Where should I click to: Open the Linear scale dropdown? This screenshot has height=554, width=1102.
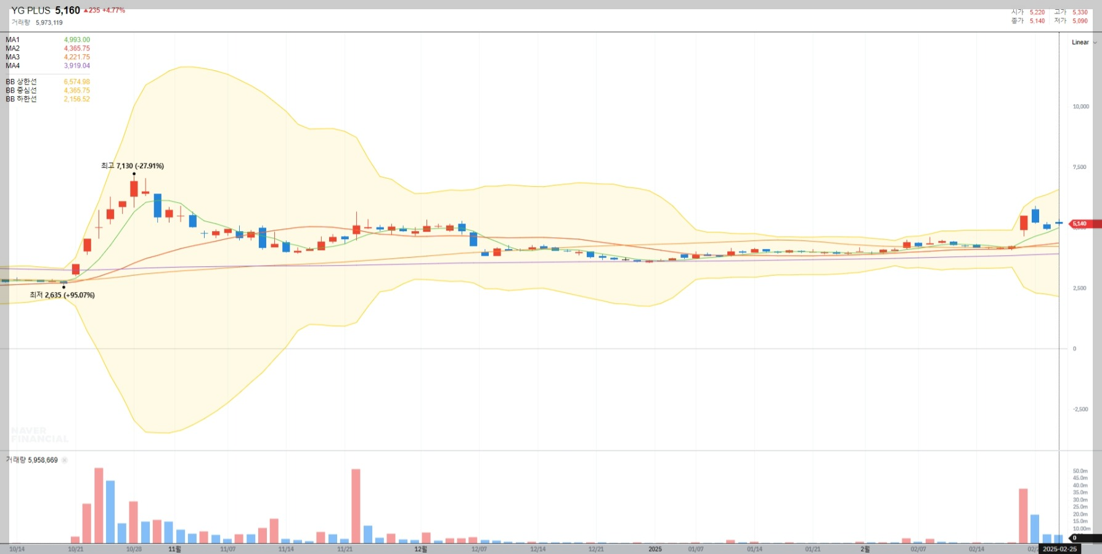(1084, 43)
